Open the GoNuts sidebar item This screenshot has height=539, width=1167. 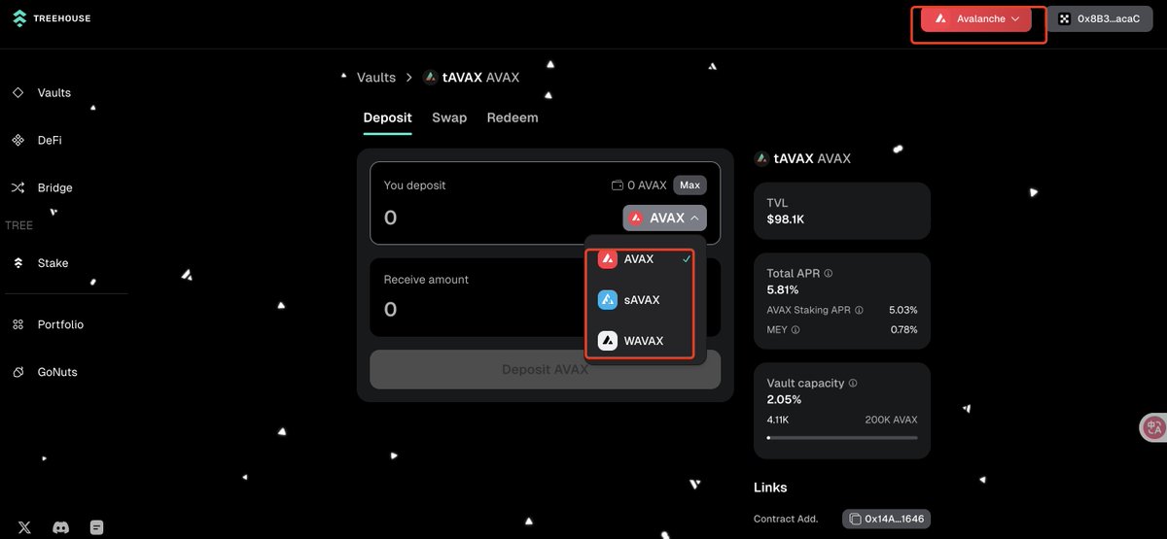tap(57, 373)
